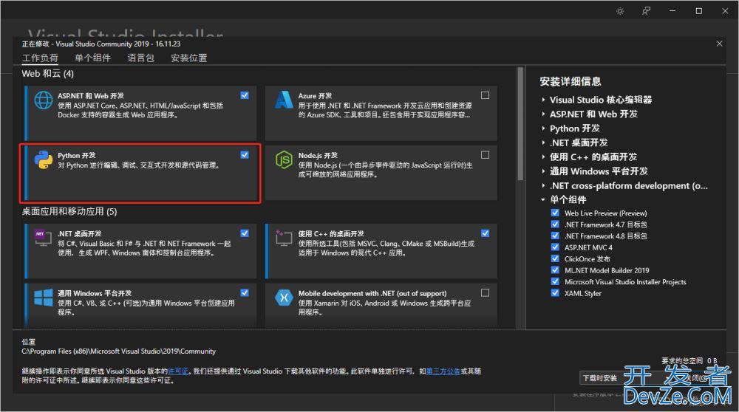
Task: Open the license terms link
Action: tap(178, 371)
